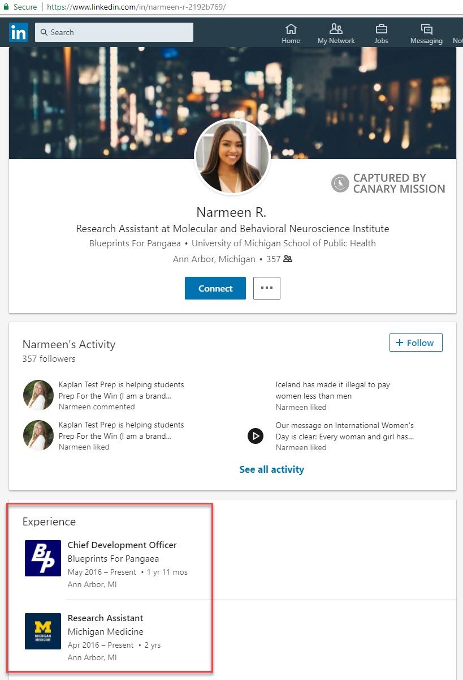Open the Chief Development Officer entry

pos(122,545)
